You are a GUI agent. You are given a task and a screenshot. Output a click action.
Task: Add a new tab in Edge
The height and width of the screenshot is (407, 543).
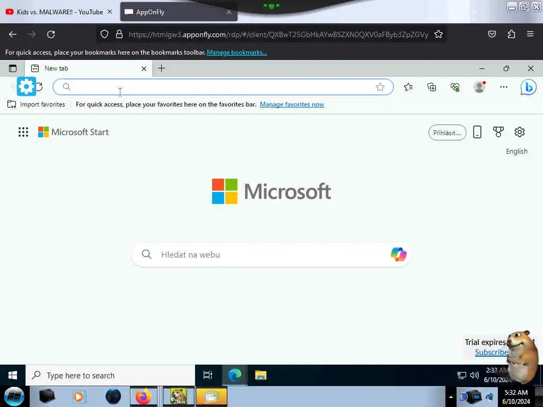click(x=161, y=68)
